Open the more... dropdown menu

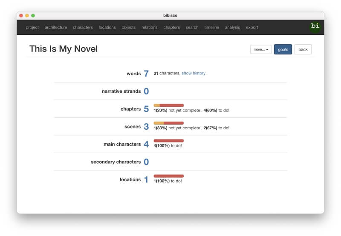tap(261, 49)
